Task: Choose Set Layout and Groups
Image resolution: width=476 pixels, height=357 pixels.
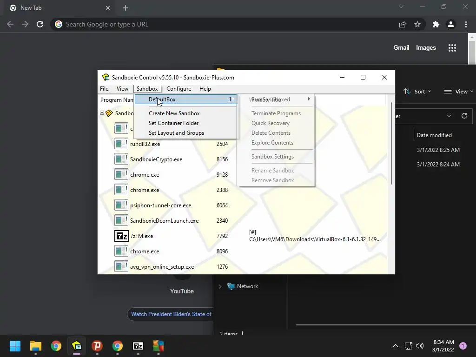Action: pos(176,133)
